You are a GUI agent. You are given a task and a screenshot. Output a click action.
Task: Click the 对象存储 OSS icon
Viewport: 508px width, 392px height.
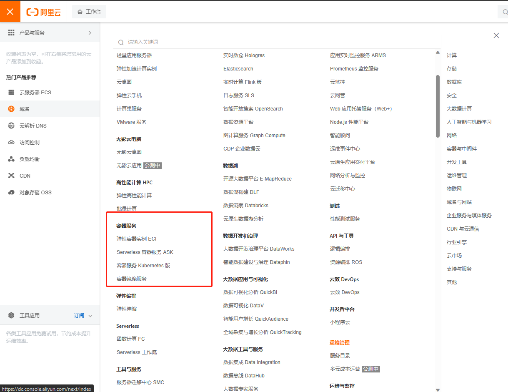[11, 192]
